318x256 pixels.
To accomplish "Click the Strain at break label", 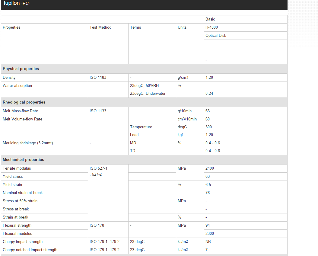I will click(15, 217).
